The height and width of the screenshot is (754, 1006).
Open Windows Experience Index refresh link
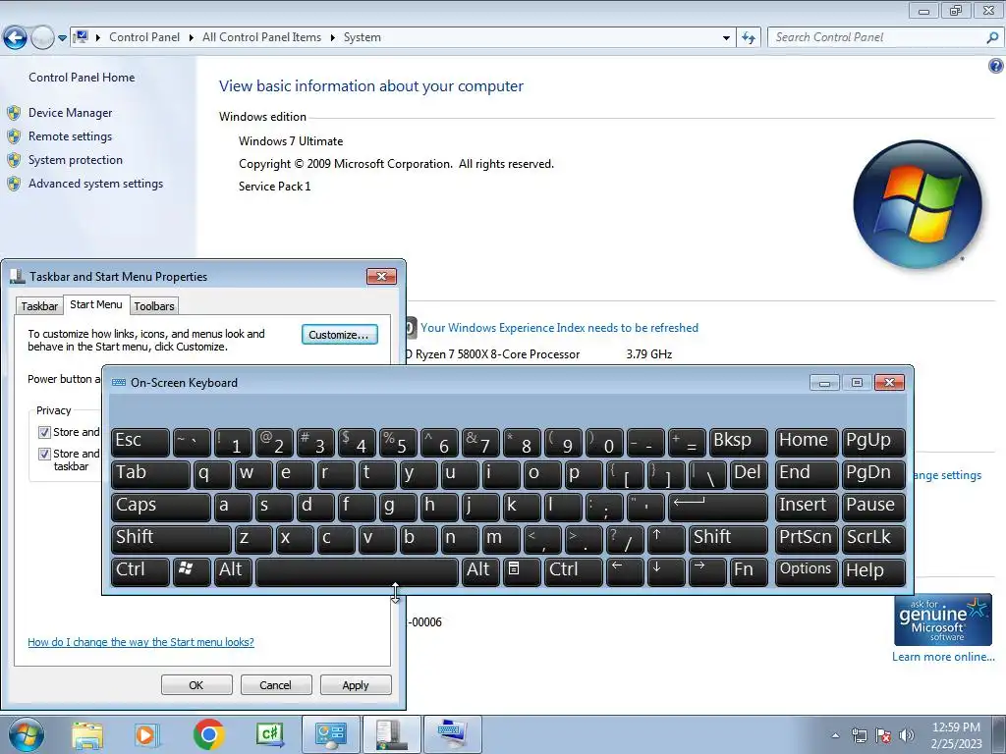pos(559,328)
